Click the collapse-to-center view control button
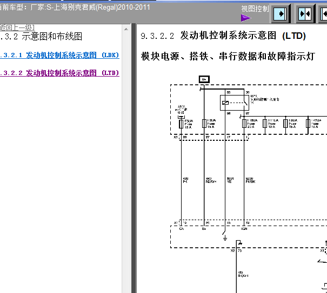The height and width of the screenshot is (293, 327). [305, 13]
